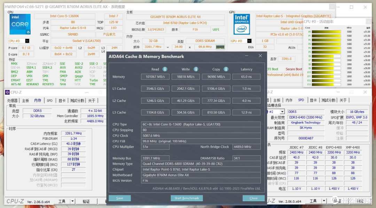Click the CPU-Z app icon in left title bar
The image size is (376, 208).
[7, 92]
